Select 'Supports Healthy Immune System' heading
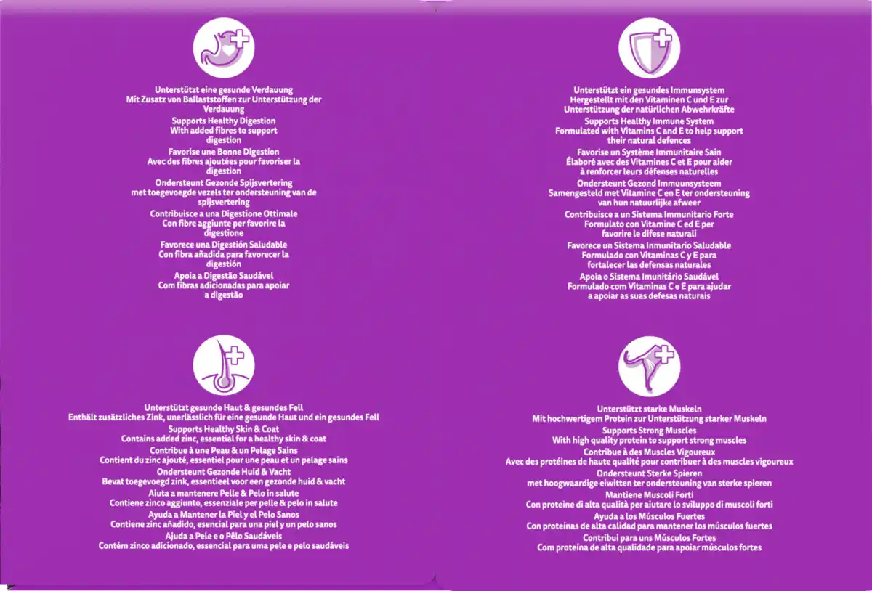872x591 pixels. click(649, 121)
